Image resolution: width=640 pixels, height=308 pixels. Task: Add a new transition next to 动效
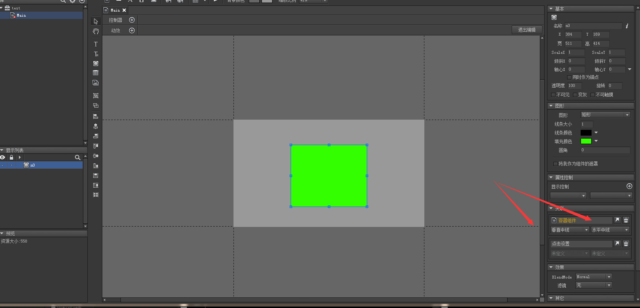pos(132,31)
